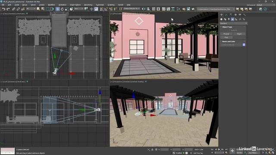Open the Modifiers menu
276x155 pixels.
click(x=51, y=5)
